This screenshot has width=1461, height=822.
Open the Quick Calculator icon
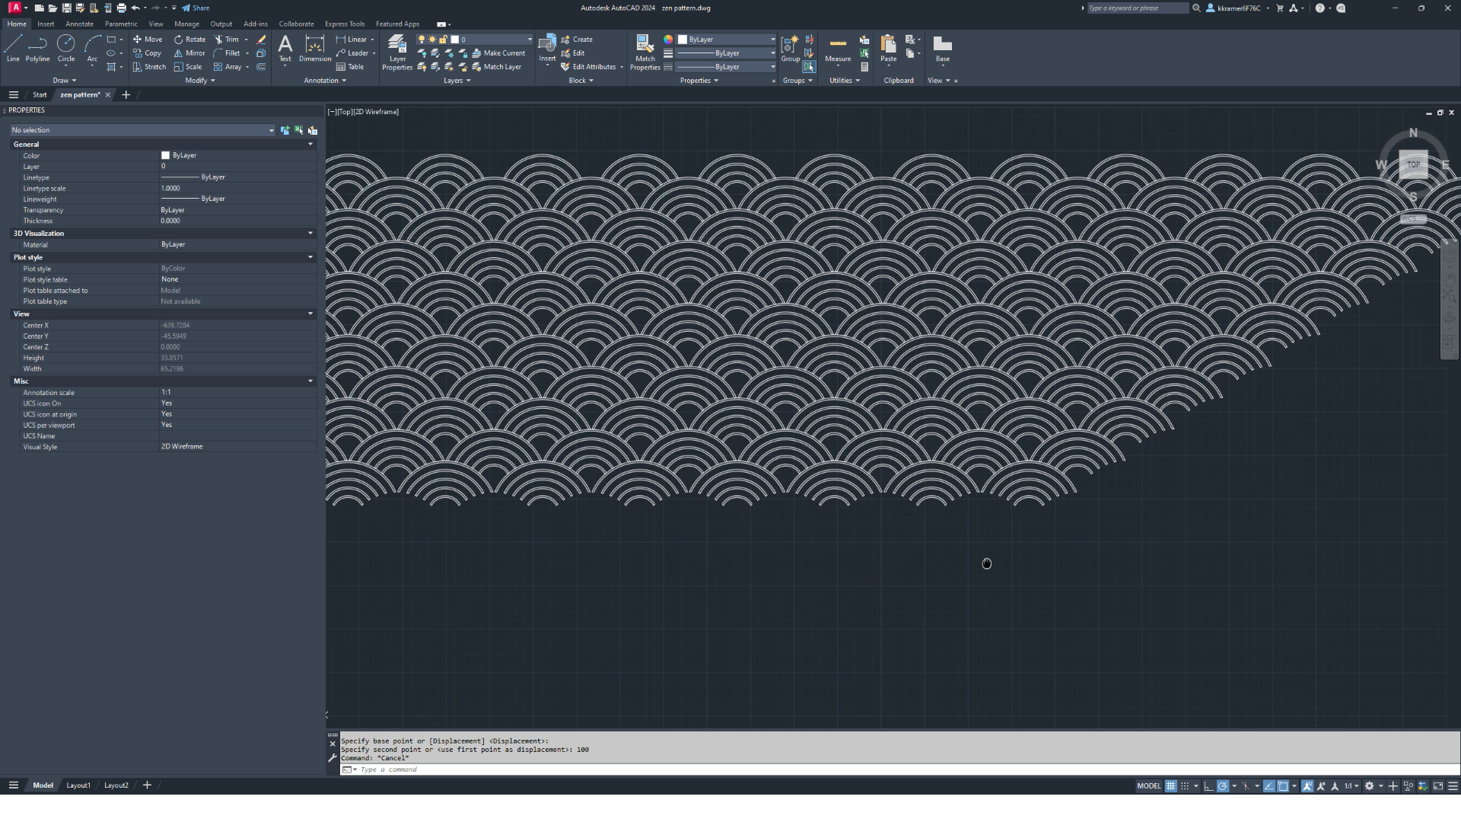(x=864, y=67)
